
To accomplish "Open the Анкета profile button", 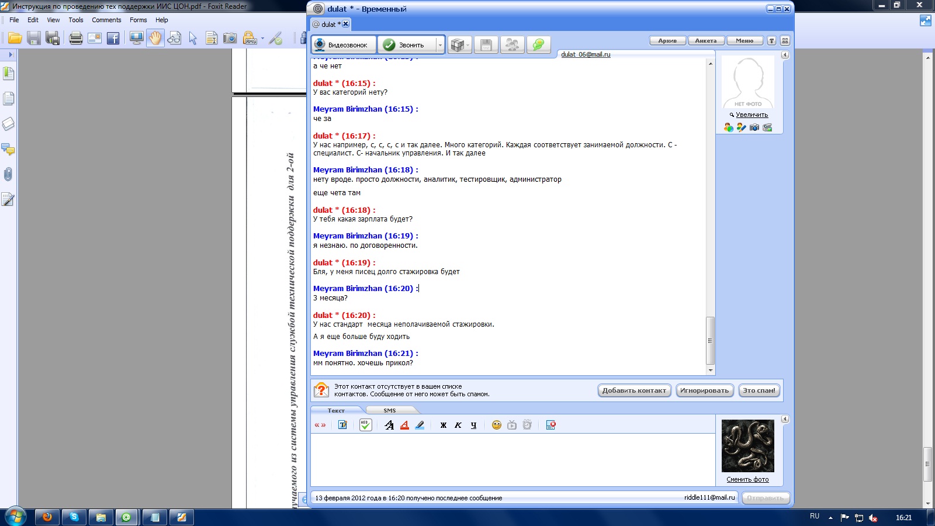I will click(706, 41).
